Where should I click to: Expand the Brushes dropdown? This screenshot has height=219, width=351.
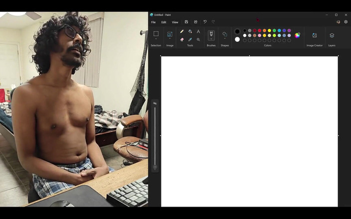click(211, 39)
